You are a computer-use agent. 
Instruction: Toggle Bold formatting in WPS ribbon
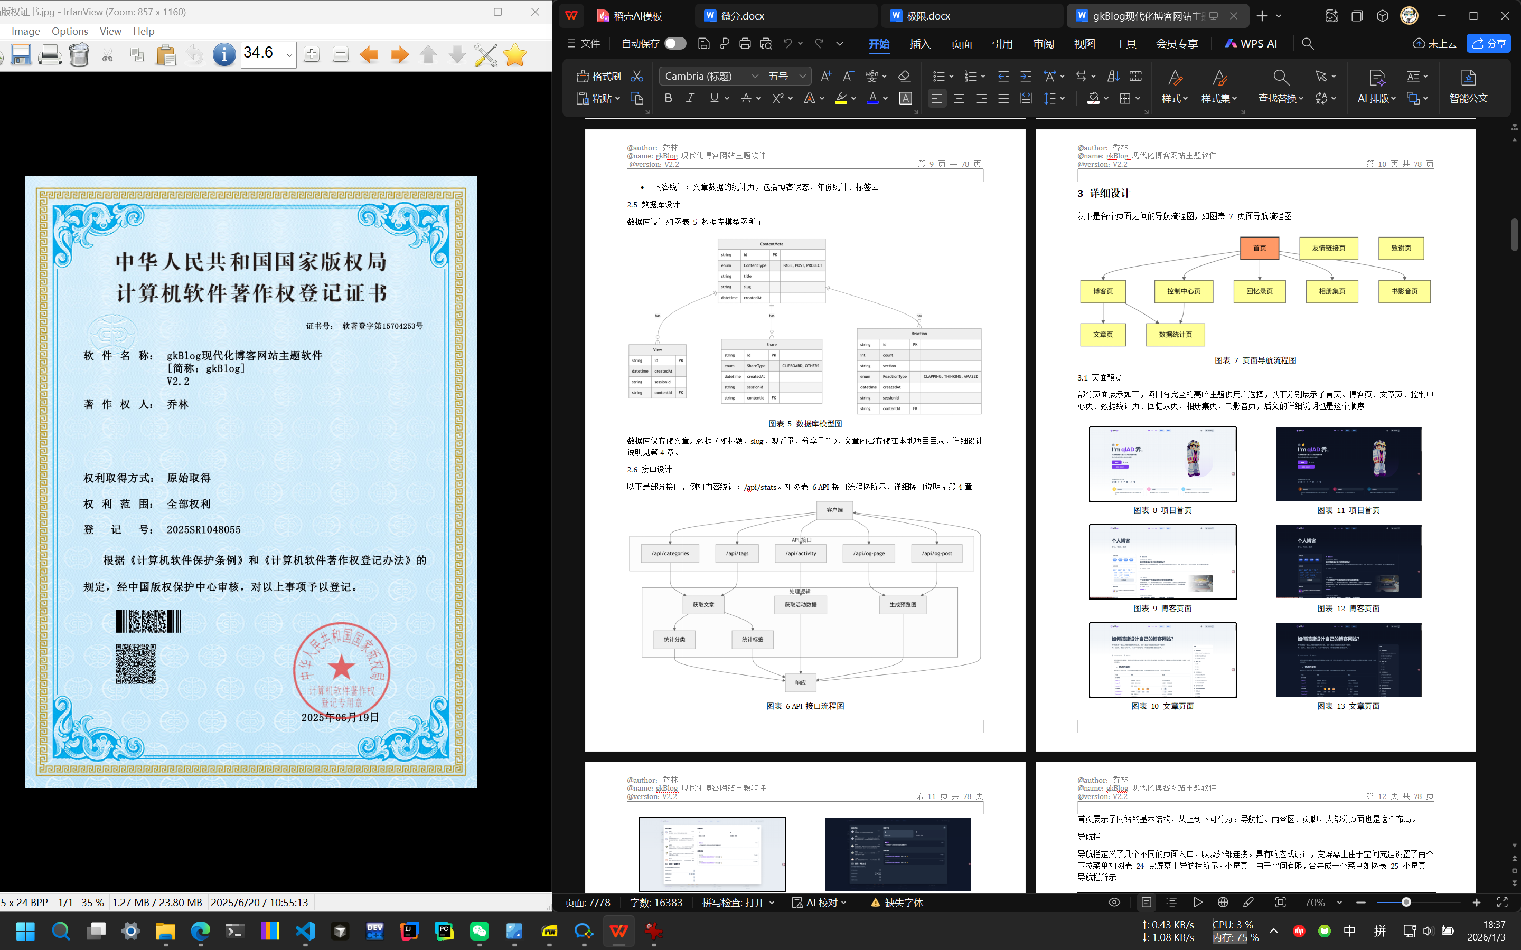click(668, 98)
